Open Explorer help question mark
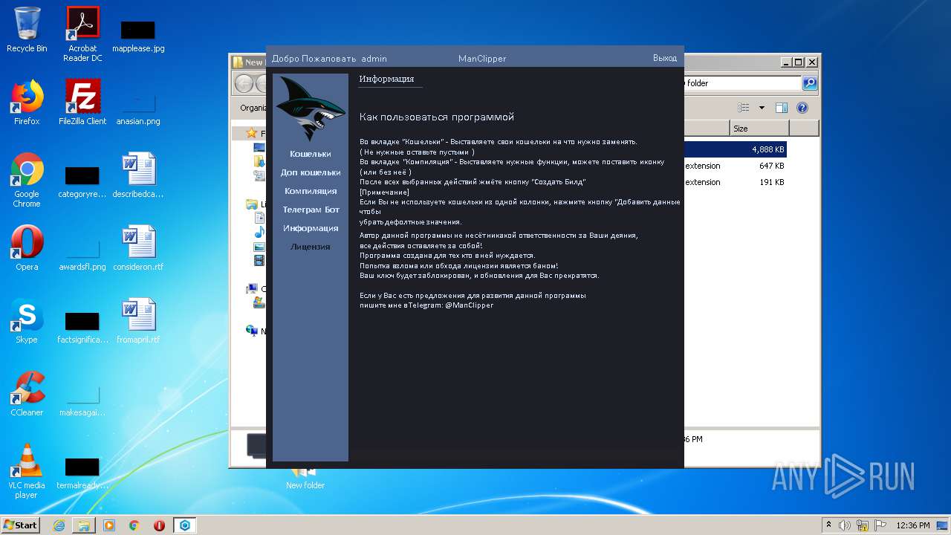 tap(802, 108)
